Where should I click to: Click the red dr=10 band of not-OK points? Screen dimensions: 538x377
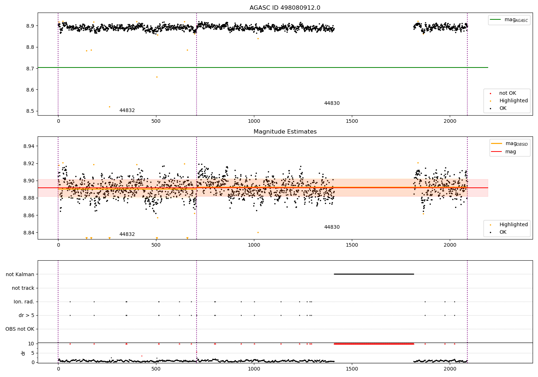[x=374, y=344]
